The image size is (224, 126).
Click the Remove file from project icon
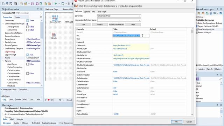coord(50,4)
